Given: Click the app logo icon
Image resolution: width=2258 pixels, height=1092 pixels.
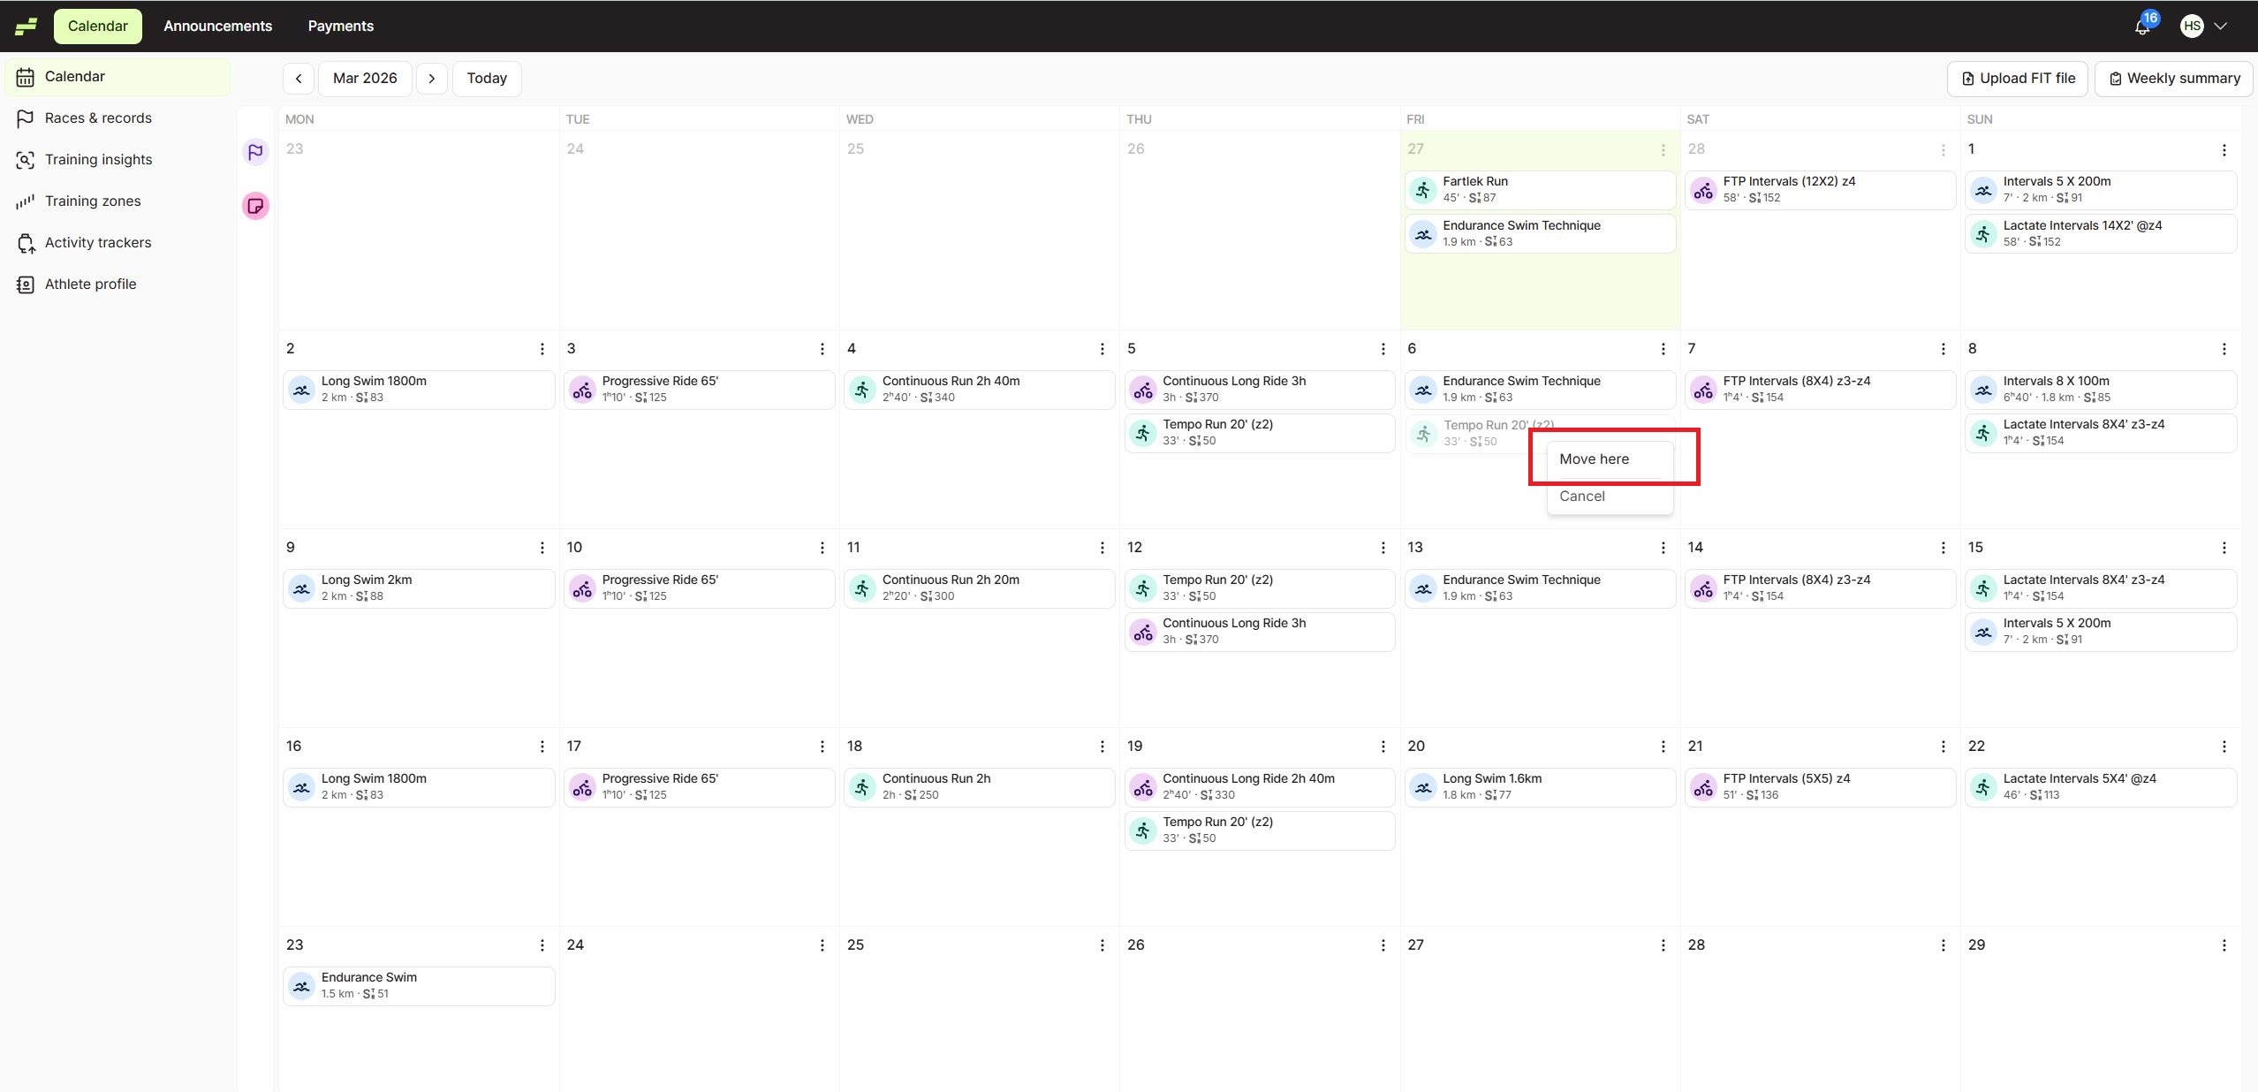Looking at the screenshot, I should point(26,27).
